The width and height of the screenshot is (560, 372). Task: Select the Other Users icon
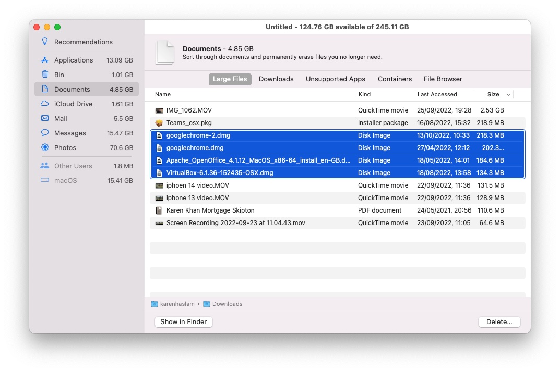[x=45, y=166]
